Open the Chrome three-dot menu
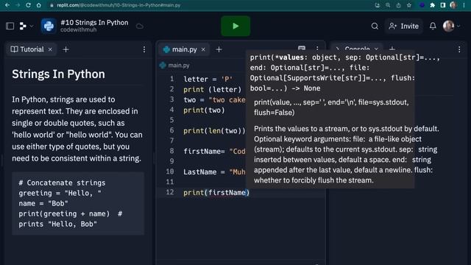Viewport: 471px width, 265px height. pyautogui.click(x=464, y=5)
